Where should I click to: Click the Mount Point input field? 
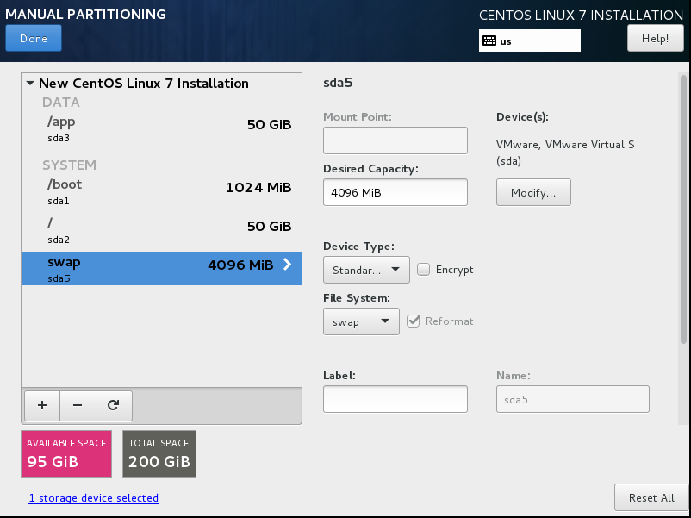click(395, 140)
